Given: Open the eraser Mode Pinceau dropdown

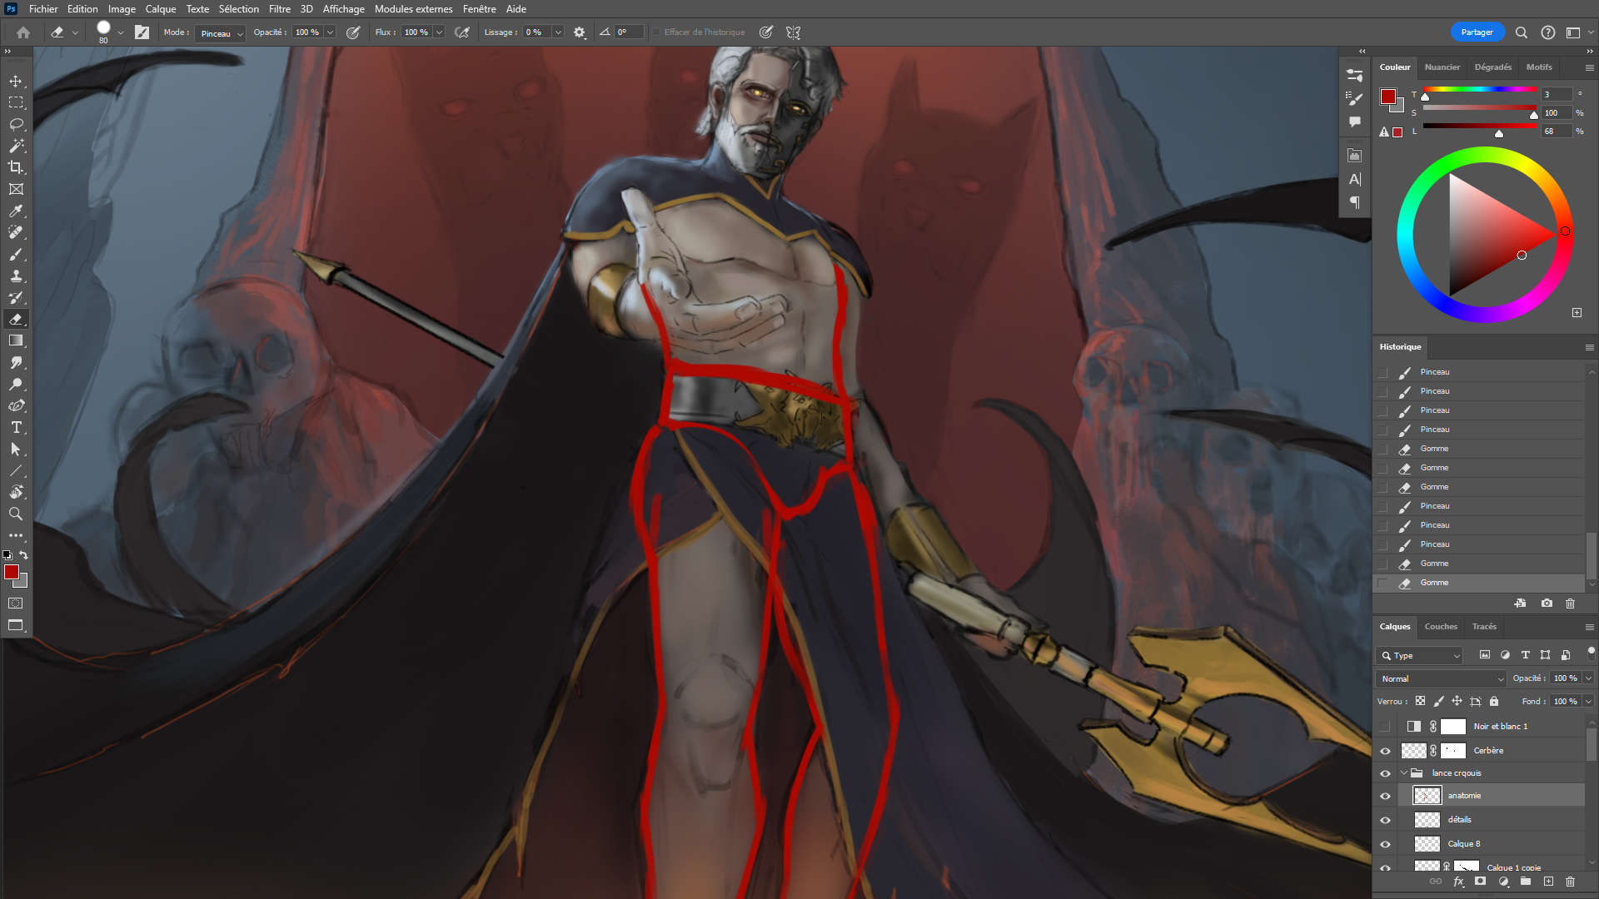Looking at the screenshot, I should 222,33.
